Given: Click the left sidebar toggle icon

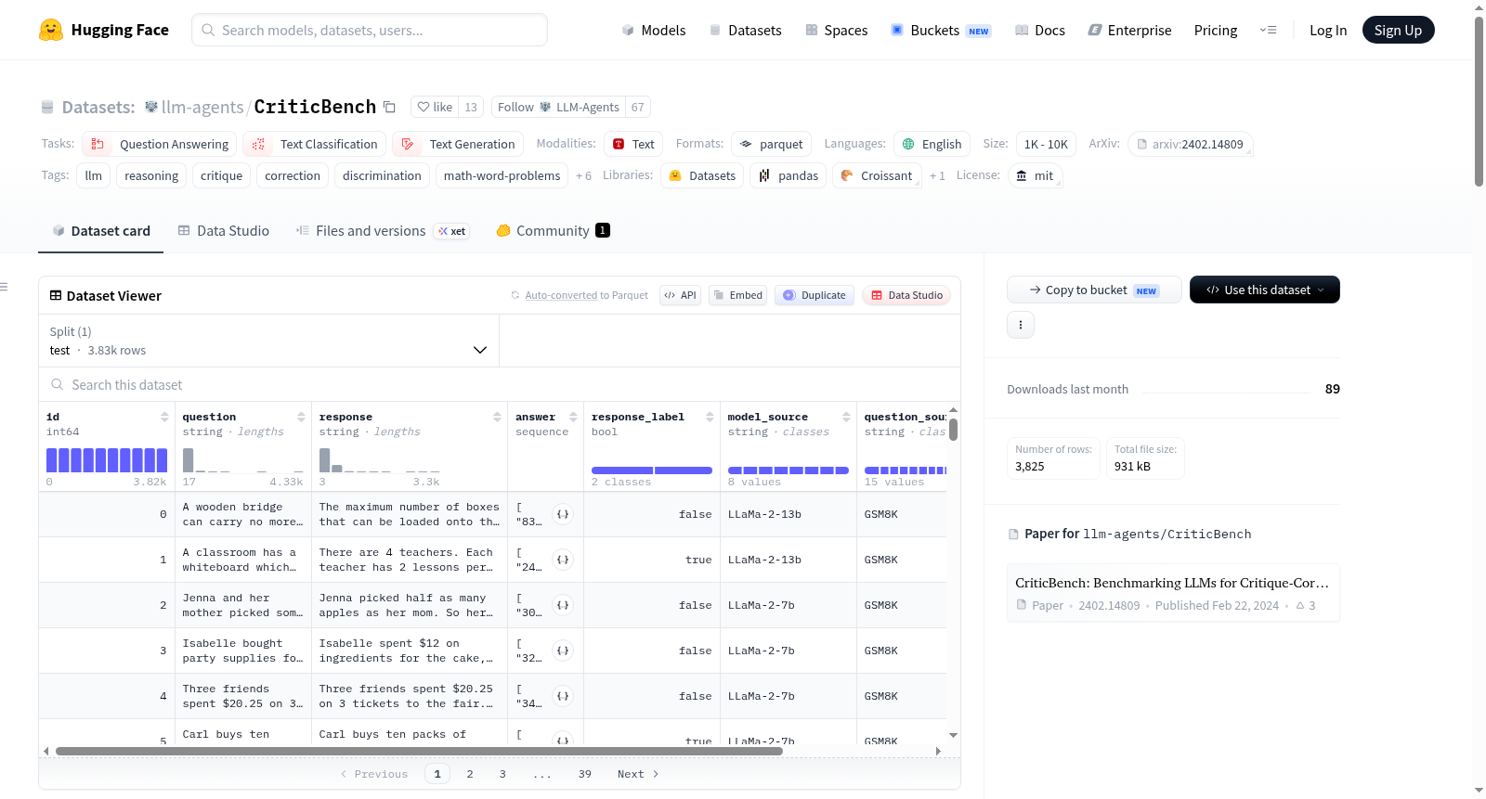Looking at the screenshot, I should 4,287.
